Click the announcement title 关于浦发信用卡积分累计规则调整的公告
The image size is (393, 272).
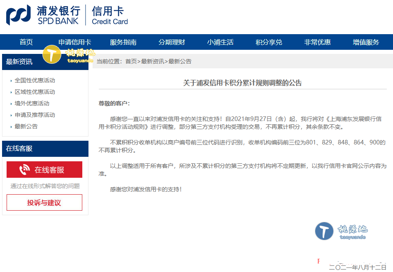242,83
